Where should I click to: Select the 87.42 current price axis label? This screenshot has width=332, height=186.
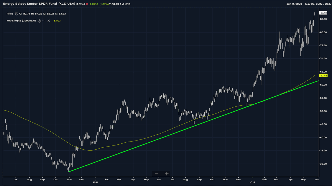click(x=323, y=13)
